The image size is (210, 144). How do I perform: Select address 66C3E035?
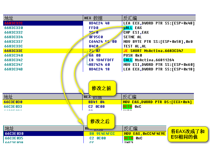14,138
